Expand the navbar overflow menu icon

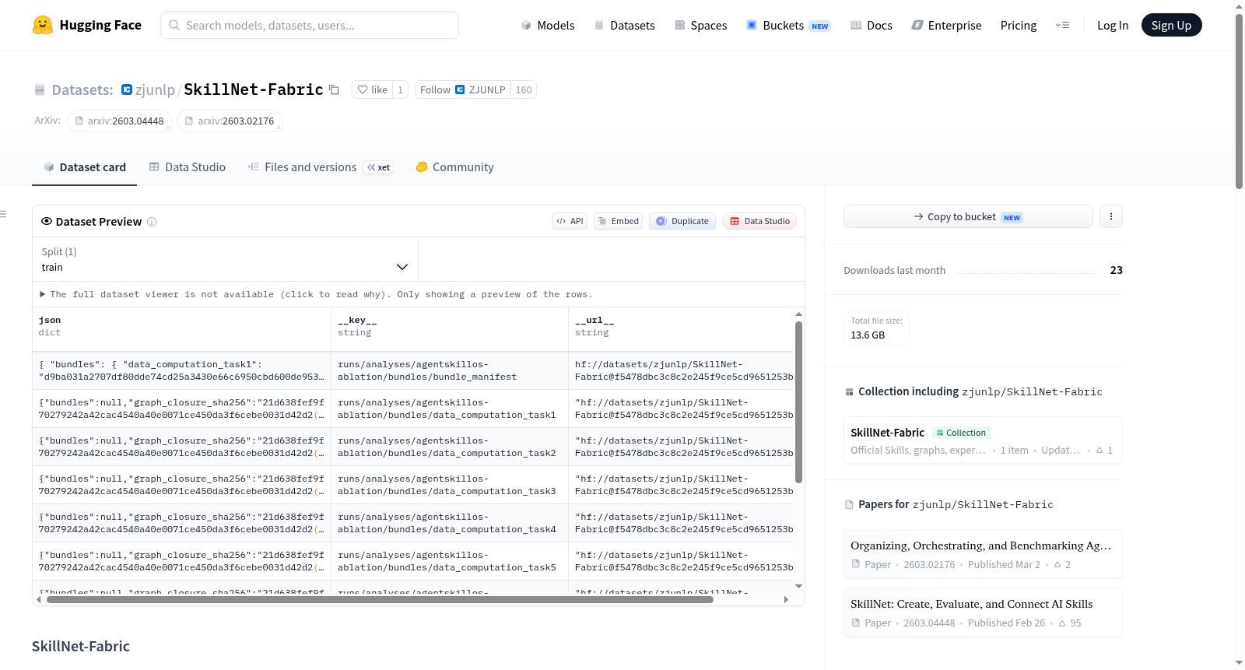click(x=1062, y=25)
